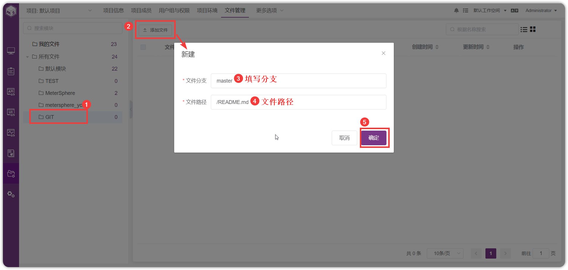Screen dimensions: 568x270
Task: Open the system settings gears icon
Action: 11,194
